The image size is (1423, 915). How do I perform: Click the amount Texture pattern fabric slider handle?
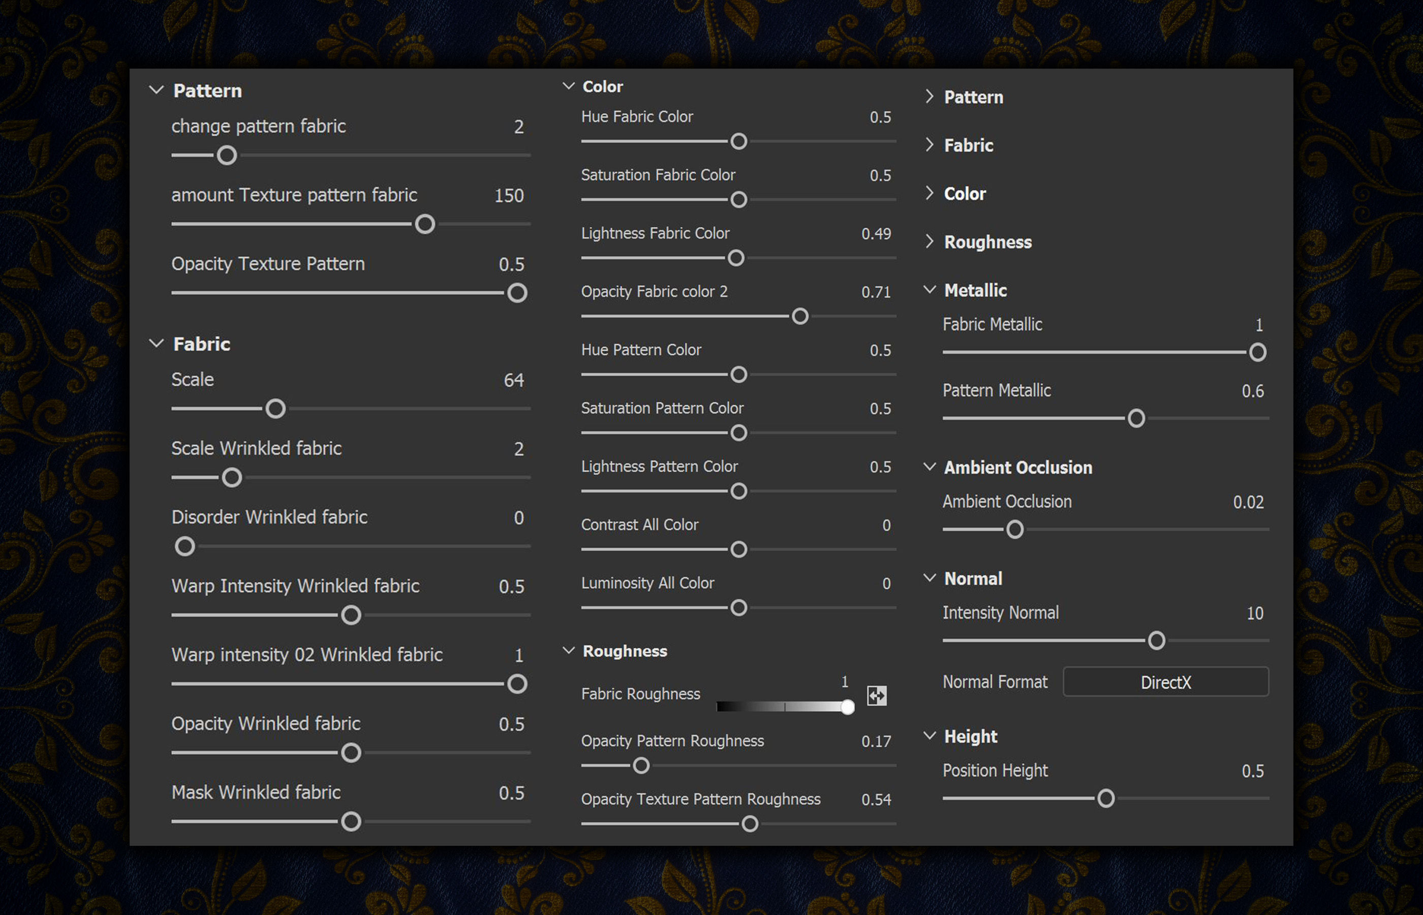tap(425, 225)
